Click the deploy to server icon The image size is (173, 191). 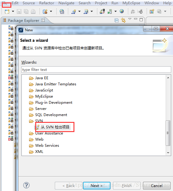pos(102,11)
